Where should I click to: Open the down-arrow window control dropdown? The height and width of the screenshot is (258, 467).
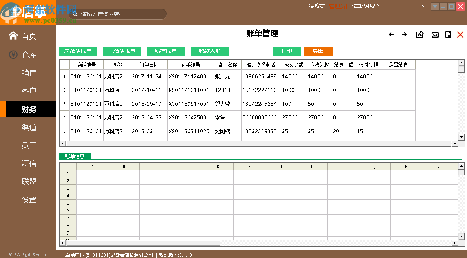pos(435,6)
